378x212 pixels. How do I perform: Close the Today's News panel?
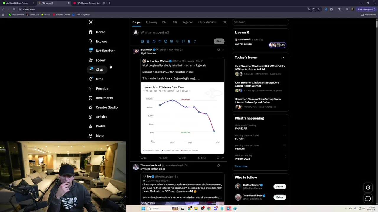coord(283,57)
